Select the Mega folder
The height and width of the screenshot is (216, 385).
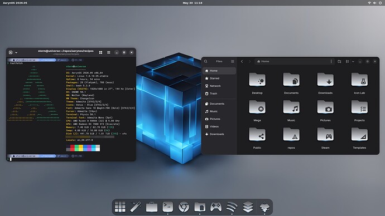pos(257,107)
